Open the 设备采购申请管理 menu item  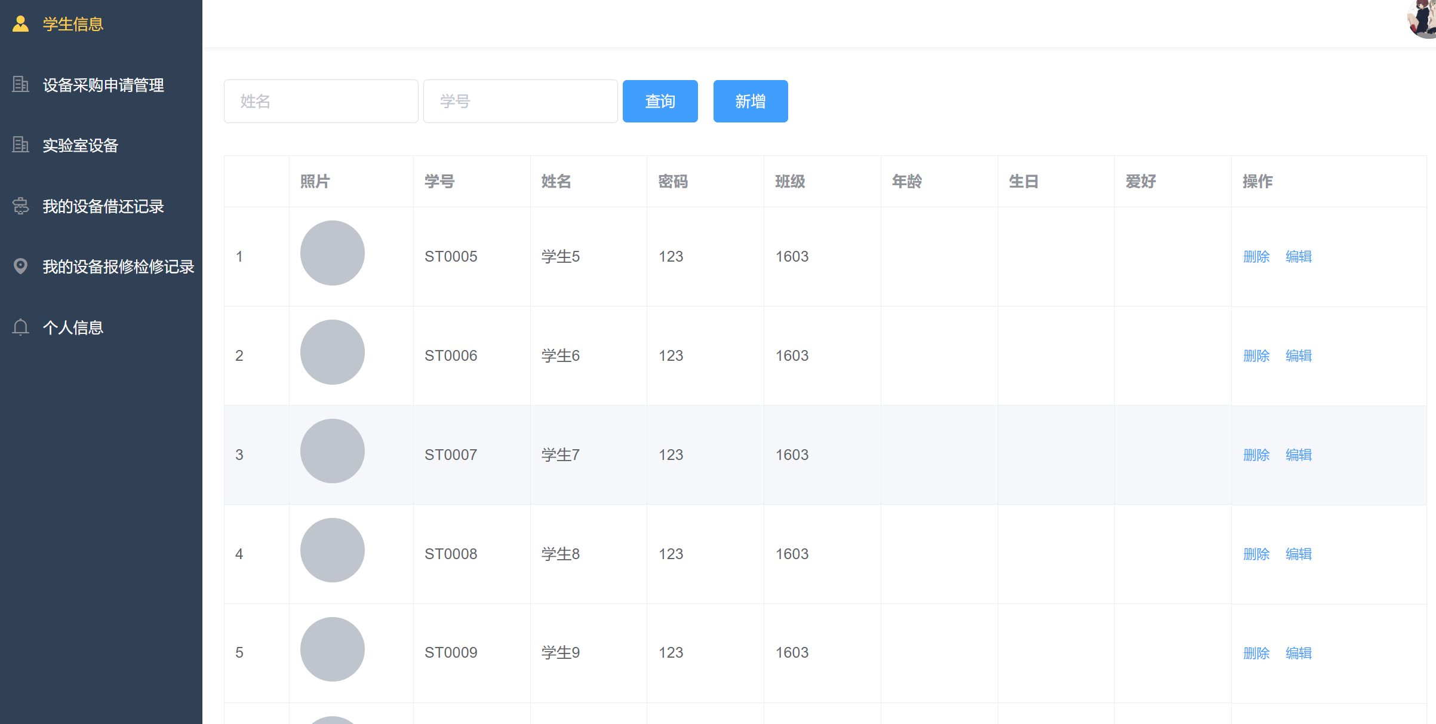click(x=103, y=85)
